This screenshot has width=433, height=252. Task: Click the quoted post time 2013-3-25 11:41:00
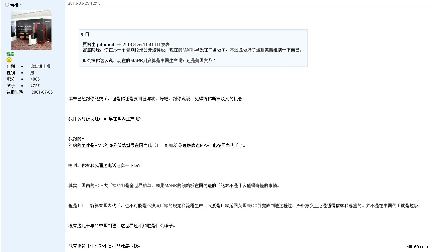[141, 44]
